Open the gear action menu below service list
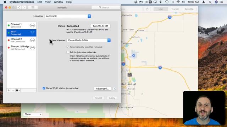This screenshot has width=227, height=127. point(18,90)
